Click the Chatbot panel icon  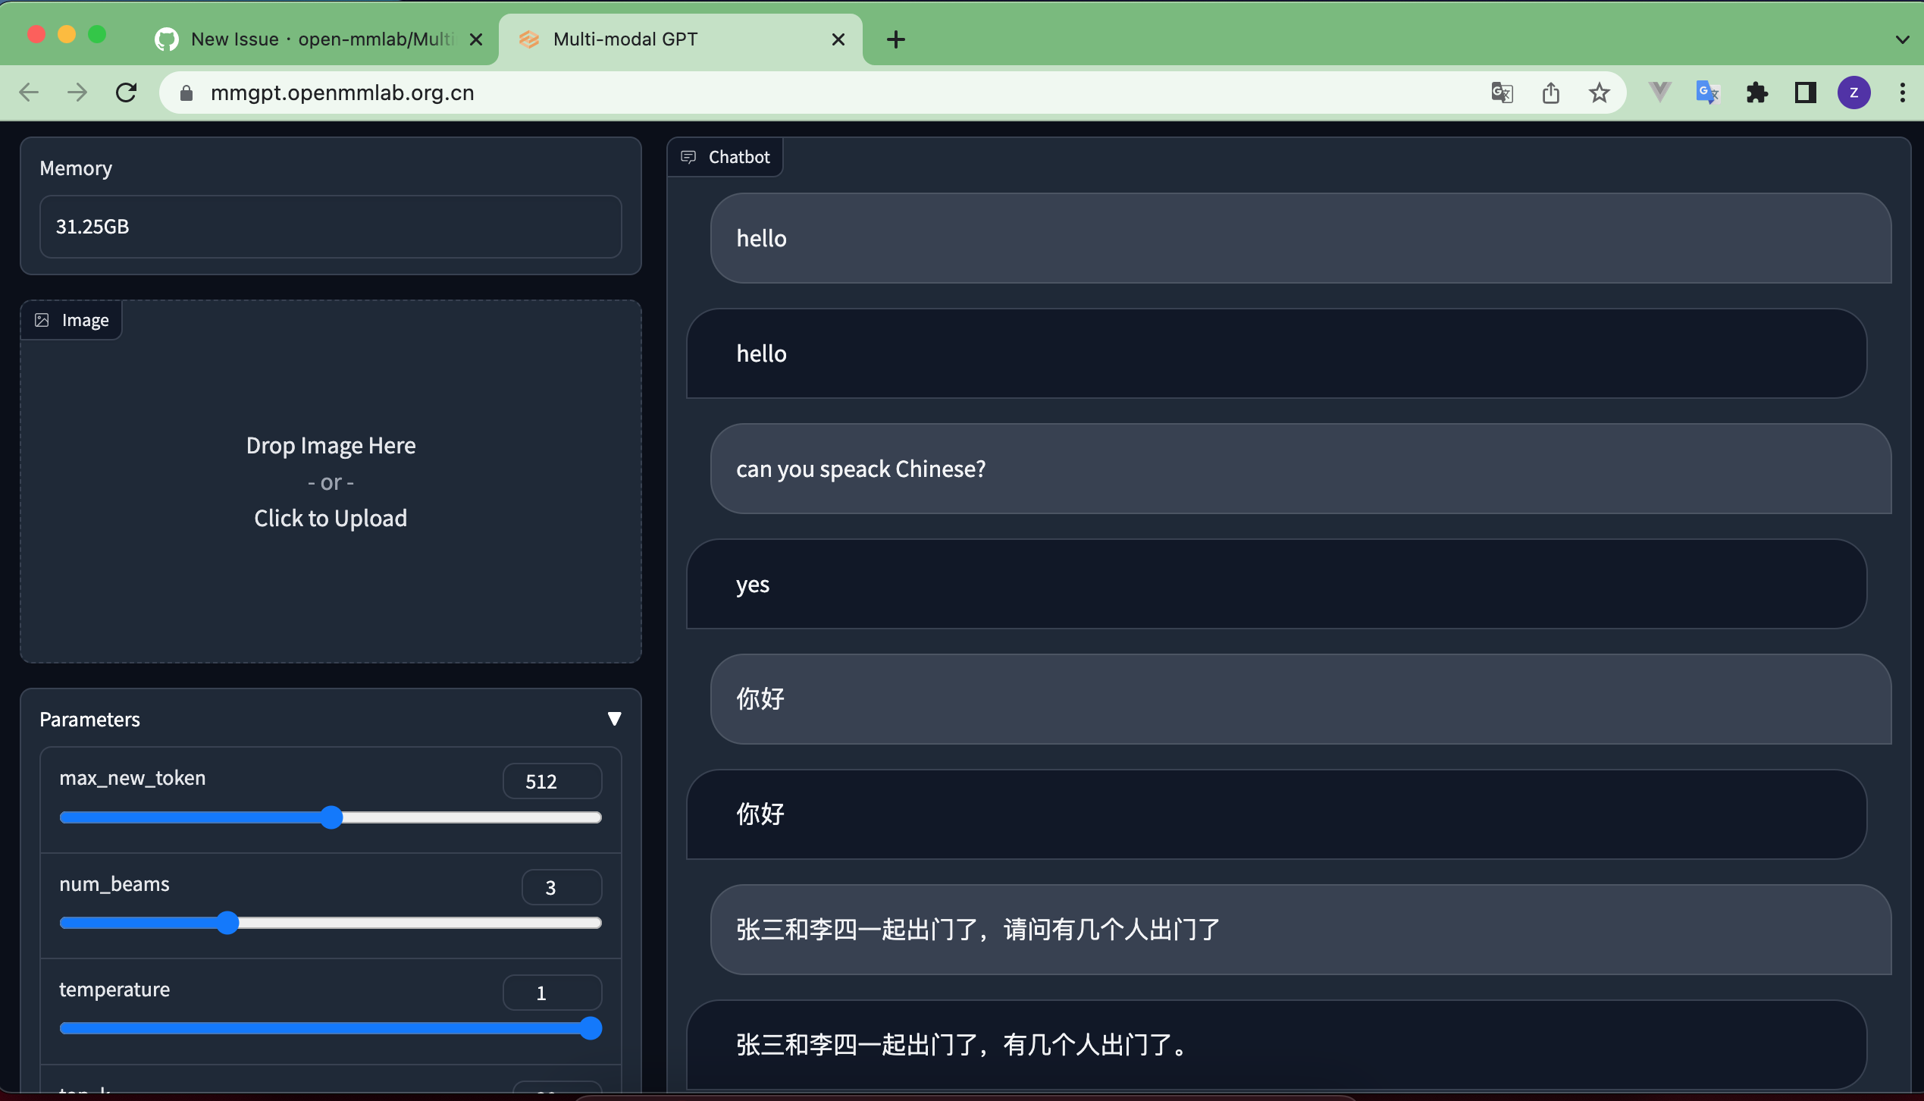pos(688,157)
